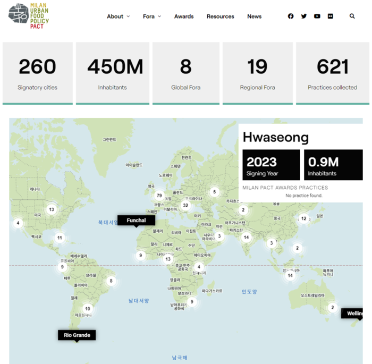Screen dimensions: 372x364
Task: Select the map cluster marker showing 32
Action: point(185,205)
